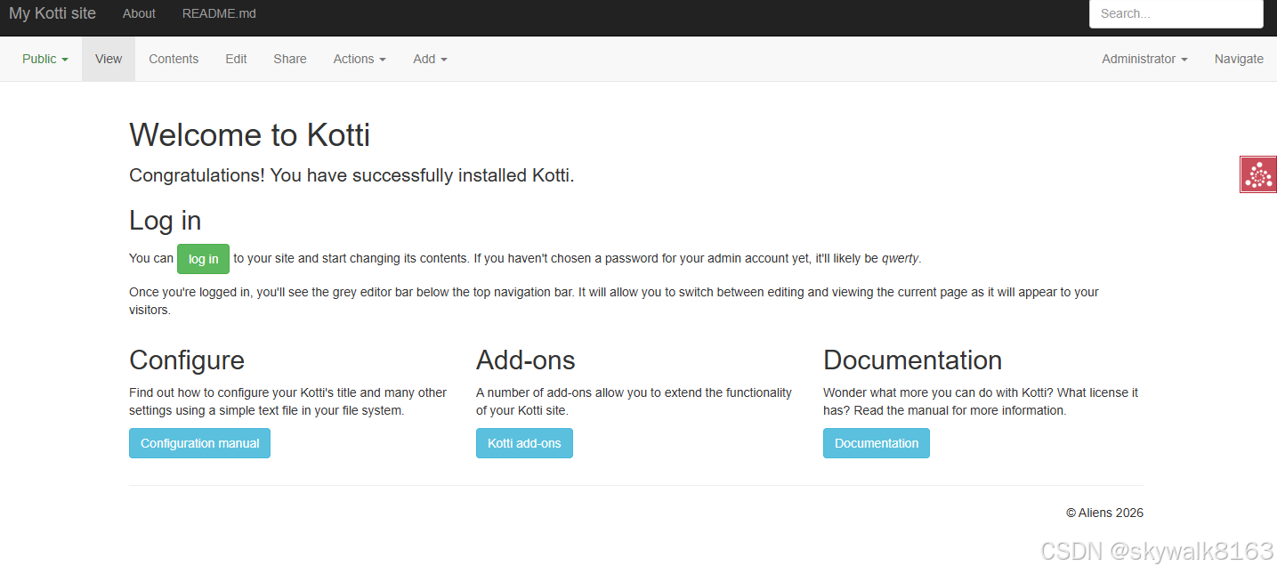
Task: Open the Configuration manual button
Action: click(x=199, y=443)
